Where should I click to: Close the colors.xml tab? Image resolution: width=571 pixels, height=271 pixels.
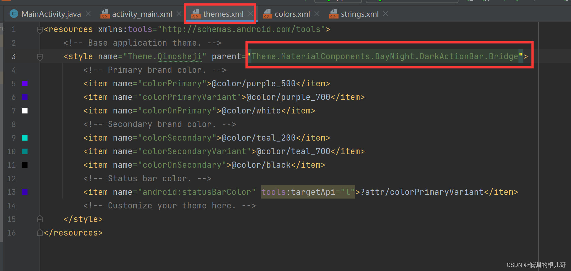click(x=317, y=14)
